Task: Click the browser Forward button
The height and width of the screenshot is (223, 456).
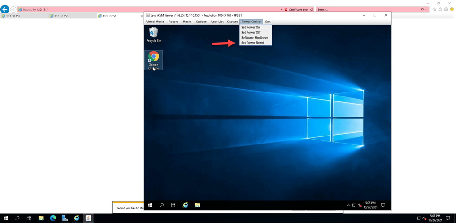Action: tap(13, 9)
